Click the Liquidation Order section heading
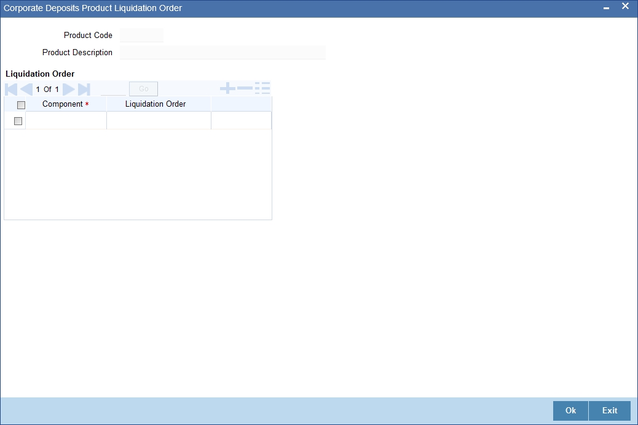 pyautogui.click(x=40, y=74)
